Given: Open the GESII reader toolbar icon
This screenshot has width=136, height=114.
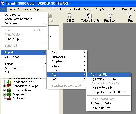Looking at the screenshot, I should [x=70, y=16].
